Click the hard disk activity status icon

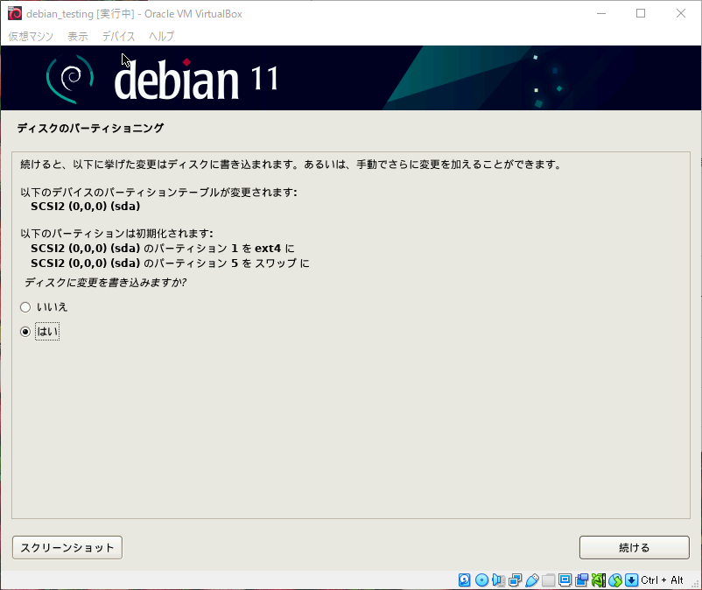click(x=464, y=580)
